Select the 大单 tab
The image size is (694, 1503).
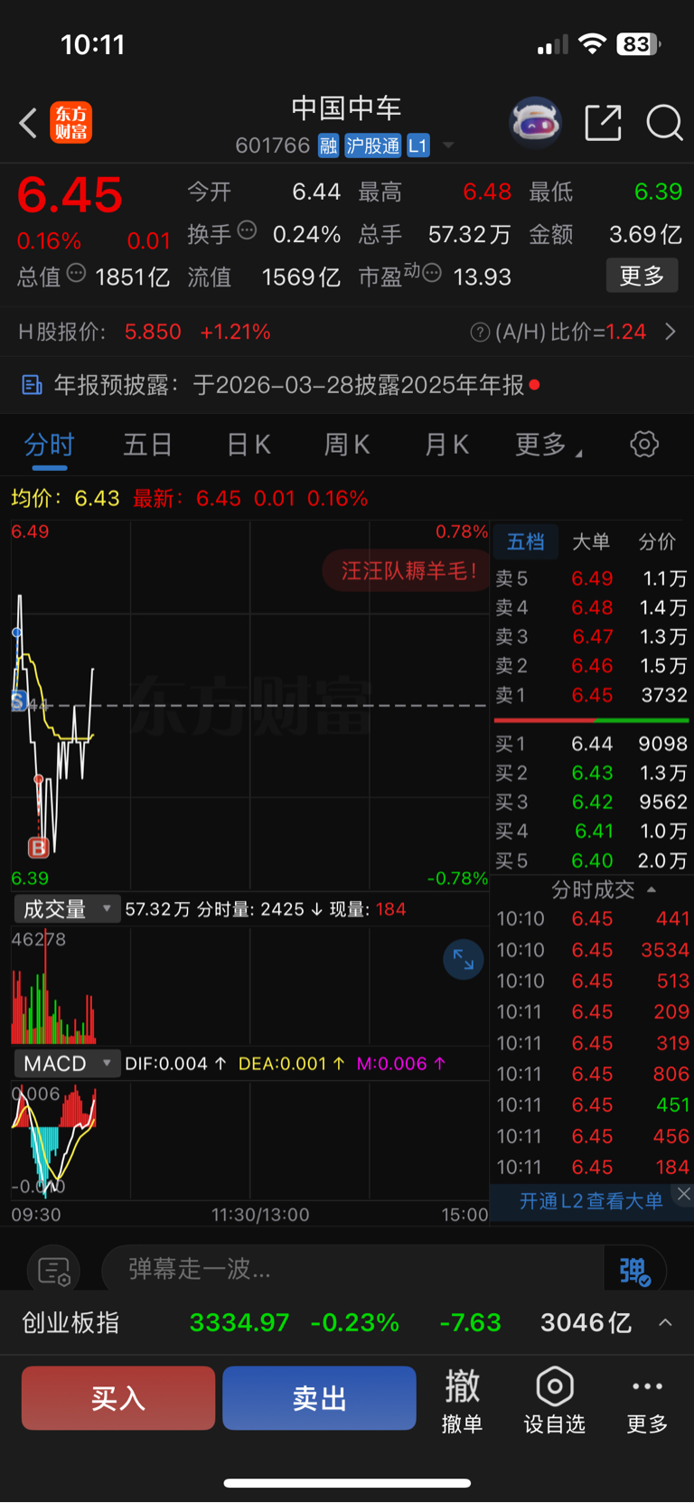591,542
